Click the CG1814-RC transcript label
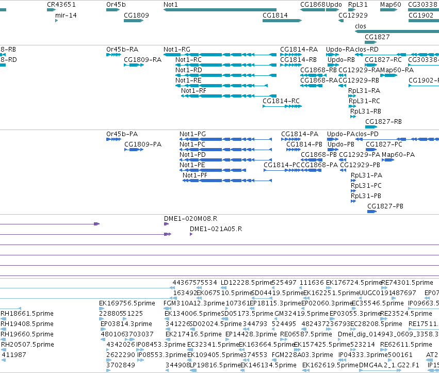Viewport: 439px width, 373px height. 281,101
